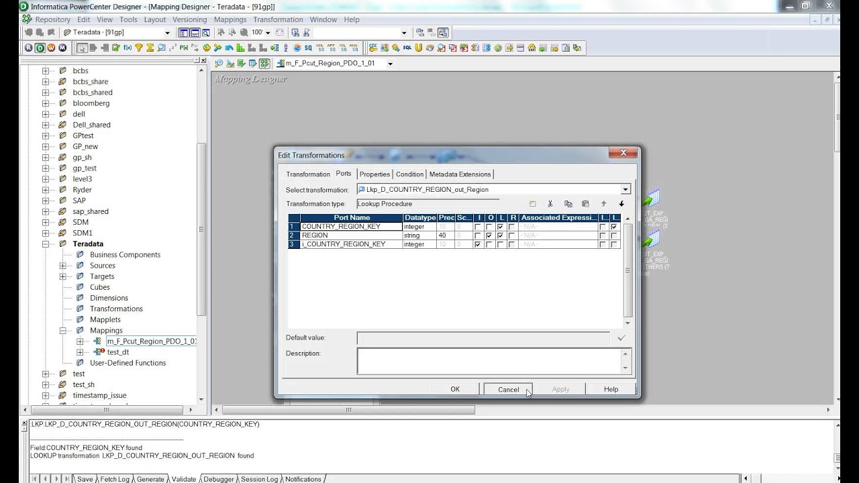
Task: Toggle Output checkbox for i_COUNTRY_REGION_KEY port
Action: coord(489,245)
